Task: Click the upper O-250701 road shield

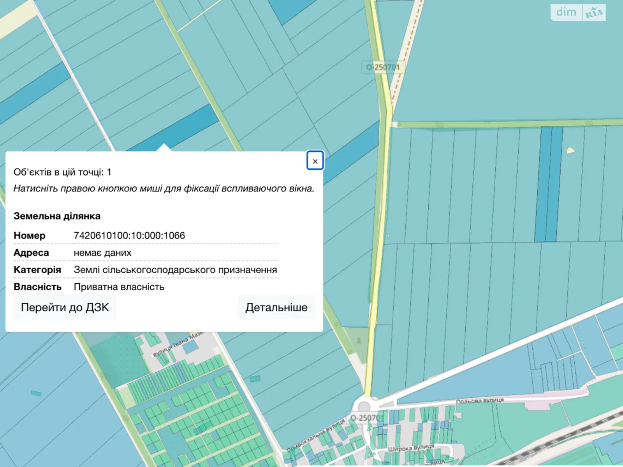Action: tap(383, 67)
